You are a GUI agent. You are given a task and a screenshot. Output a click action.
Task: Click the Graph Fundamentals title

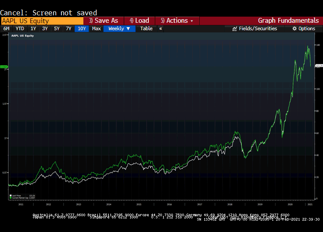pos(288,21)
